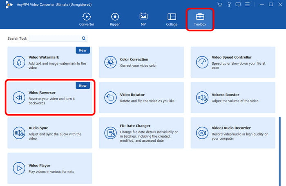
Task: Click the Video Watermark droplet icon
Action: (x=19, y=62)
